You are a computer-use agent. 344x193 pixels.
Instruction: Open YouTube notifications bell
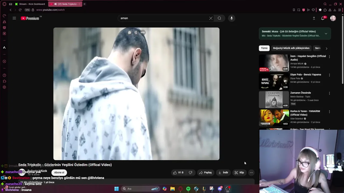coord(323,18)
